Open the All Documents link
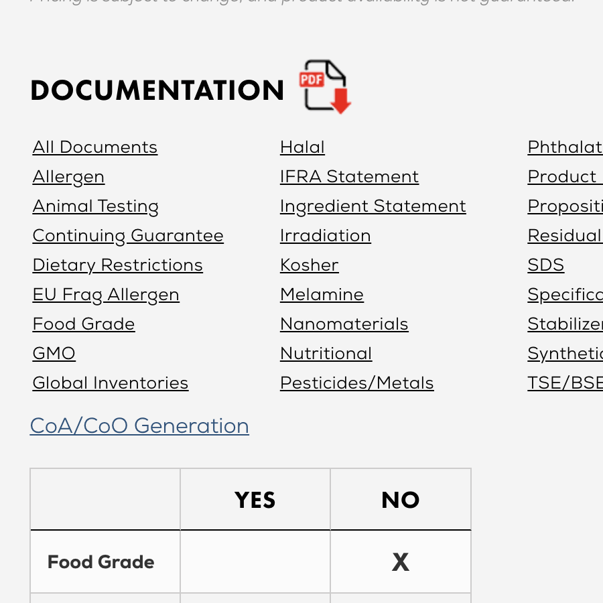The width and height of the screenshot is (603, 603). point(95,147)
